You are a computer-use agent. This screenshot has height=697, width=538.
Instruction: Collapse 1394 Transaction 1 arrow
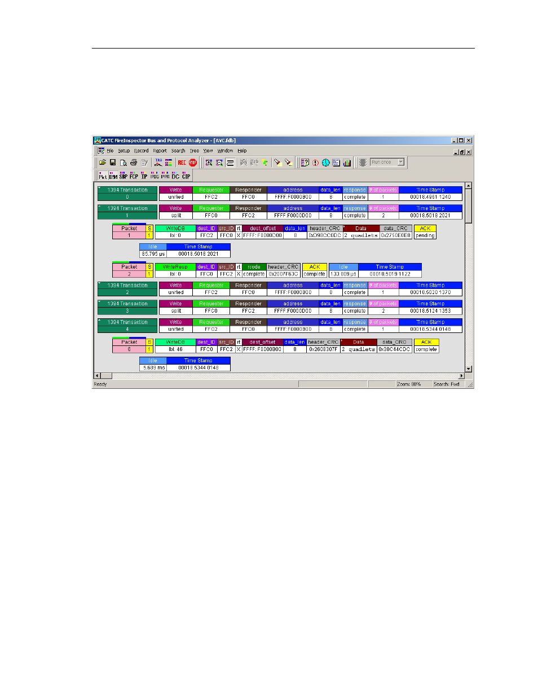[100, 207]
